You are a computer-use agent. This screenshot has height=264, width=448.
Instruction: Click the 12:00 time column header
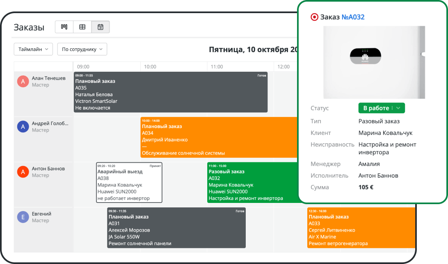click(283, 66)
